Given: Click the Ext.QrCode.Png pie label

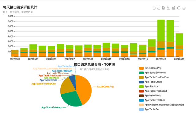Looking at the screenshot, I should [x=105, y=87].
